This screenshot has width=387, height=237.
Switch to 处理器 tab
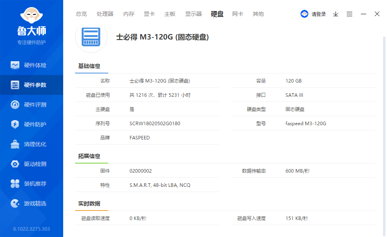pyautogui.click(x=105, y=14)
